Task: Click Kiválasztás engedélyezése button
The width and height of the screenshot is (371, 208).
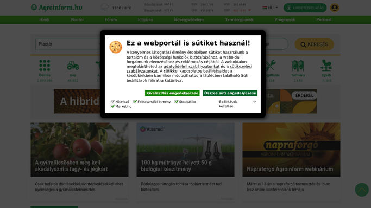Action: (x=172, y=93)
